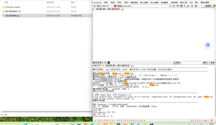Click the font letter icon in toolbar
Screen dimensions: 216x125
pyautogui.click(x=185, y=6)
